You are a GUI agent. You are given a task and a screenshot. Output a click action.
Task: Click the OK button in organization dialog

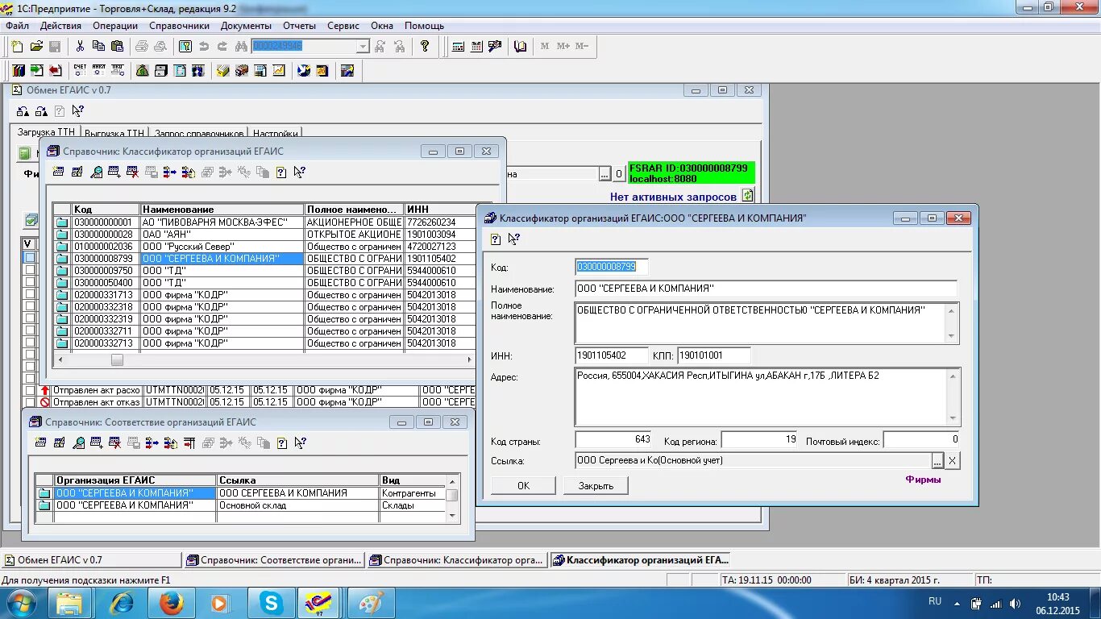coord(523,485)
